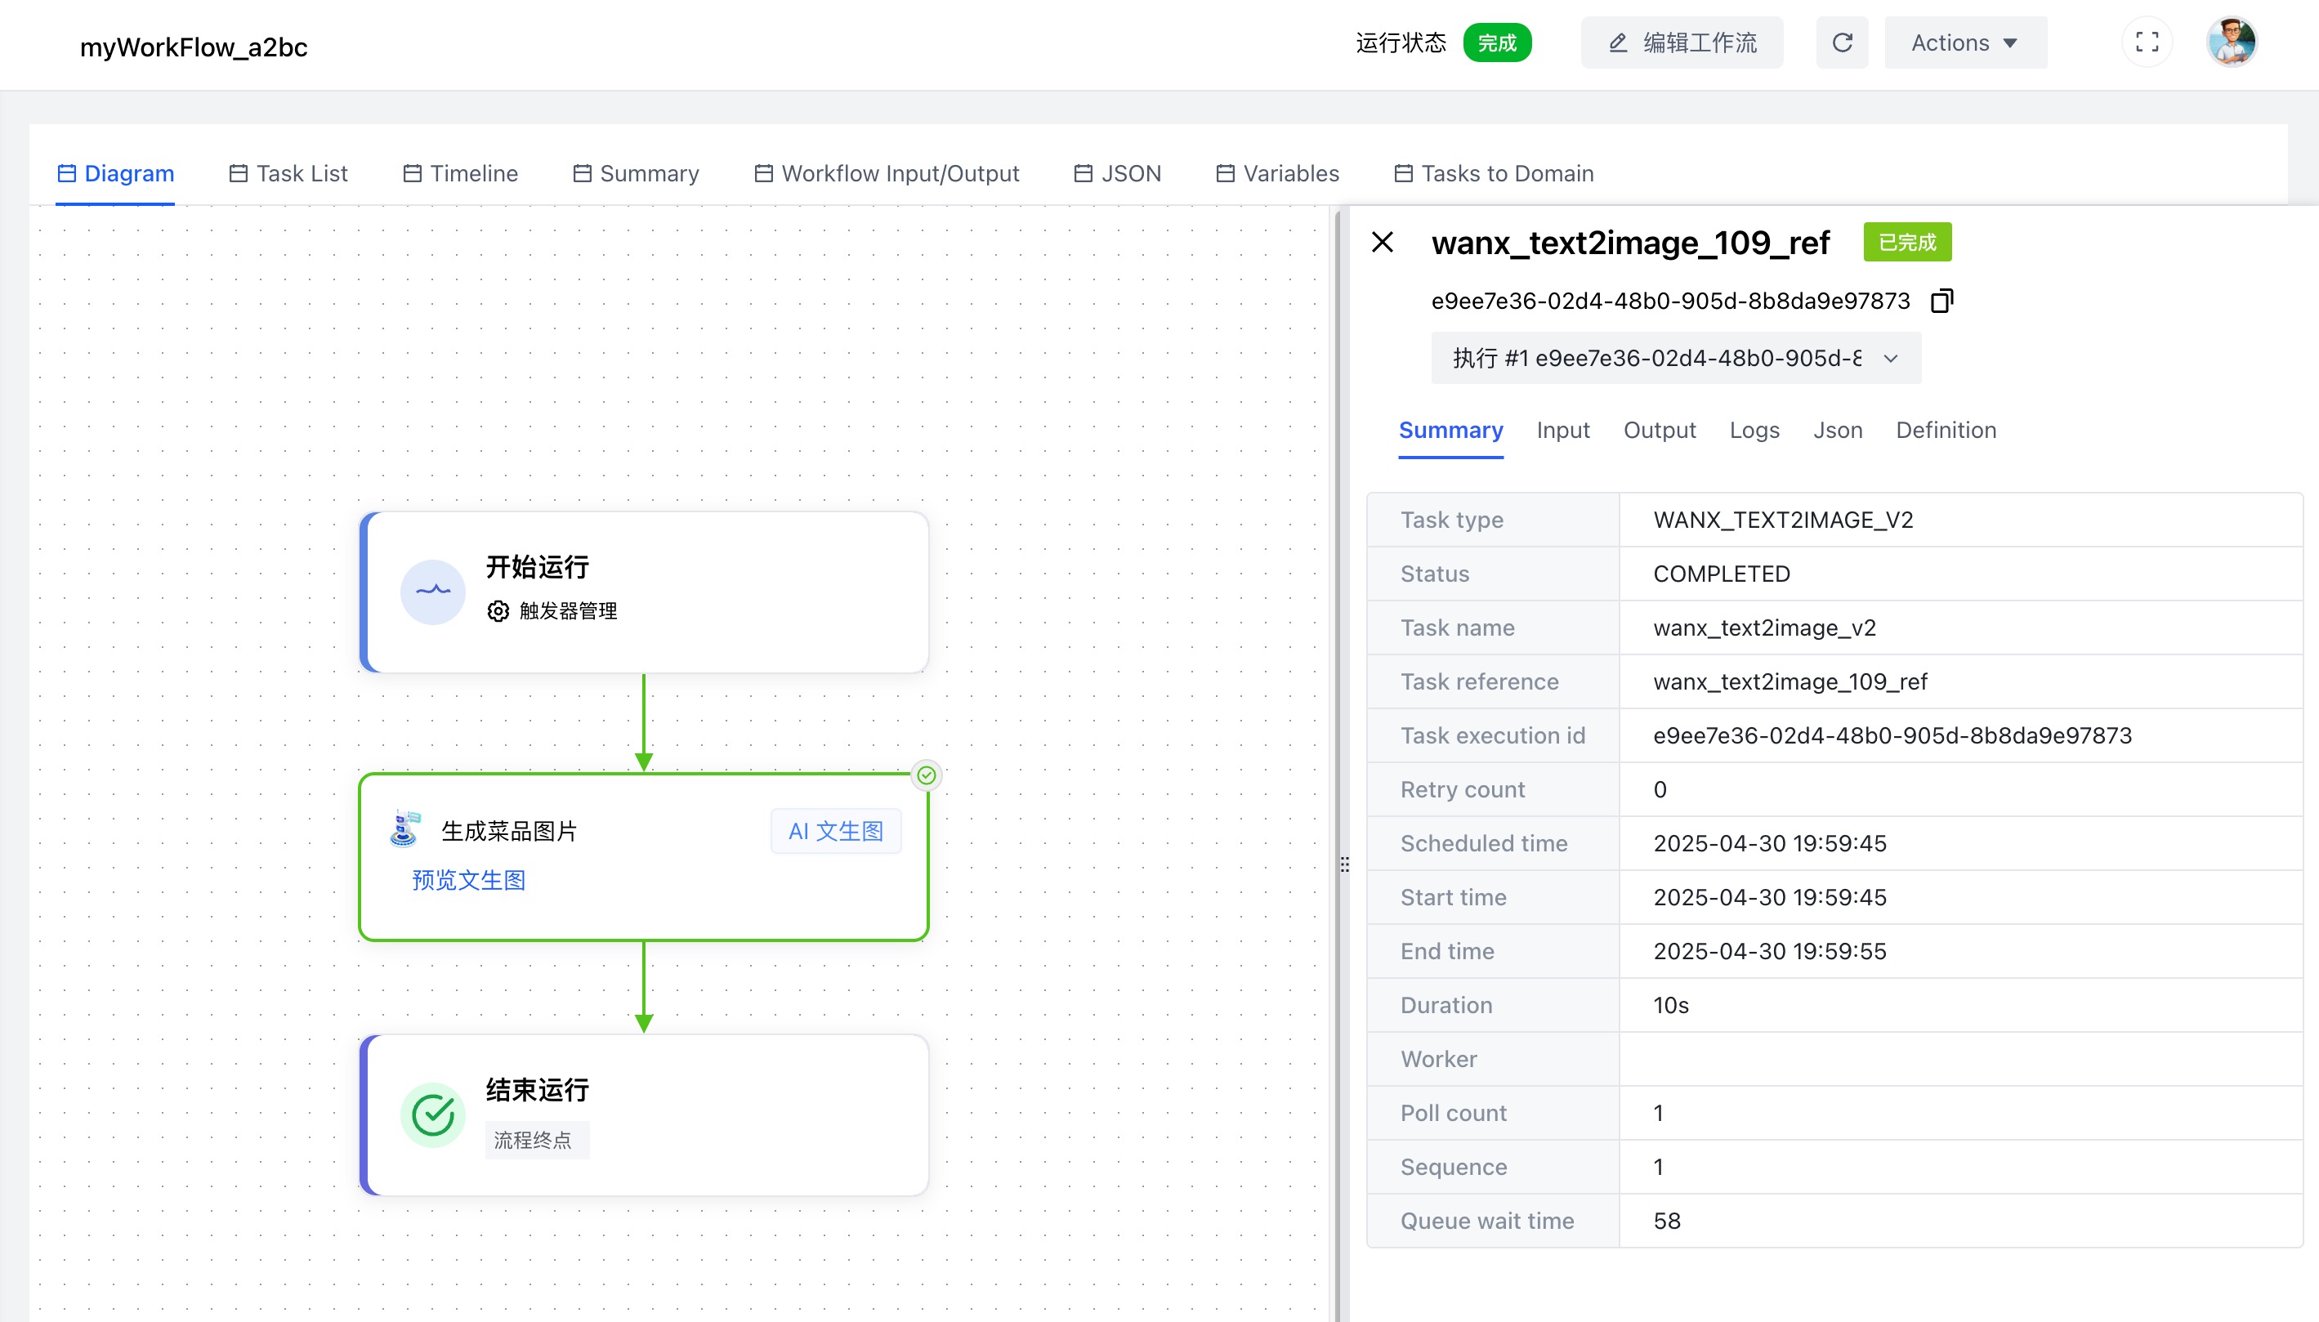Click the start node wave icon
Screen dimensions: 2319x1322
433,592
